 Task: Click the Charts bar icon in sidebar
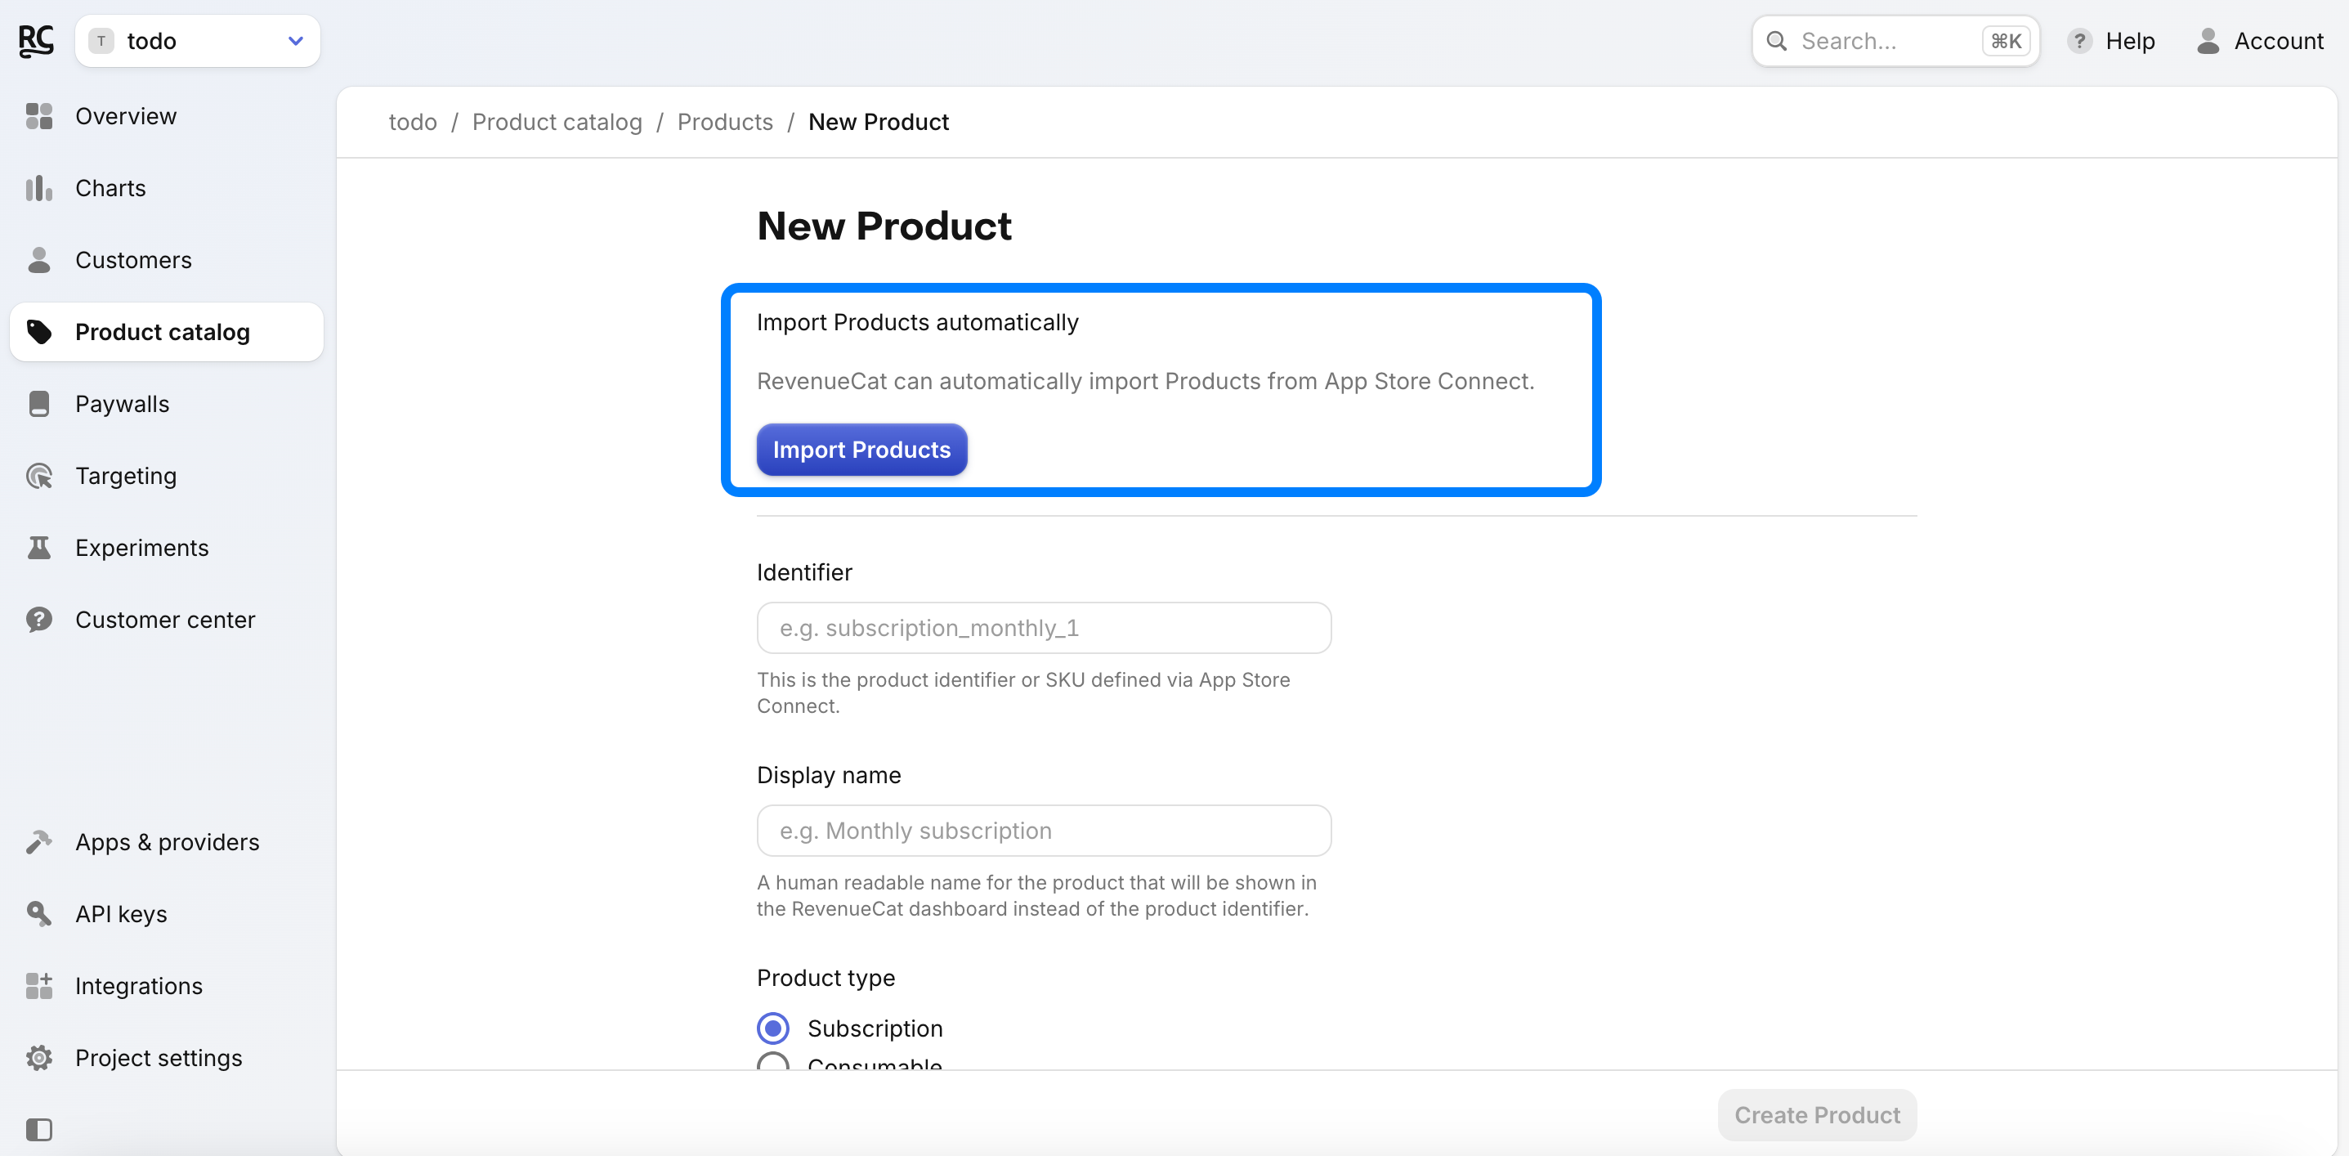point(38,188)
